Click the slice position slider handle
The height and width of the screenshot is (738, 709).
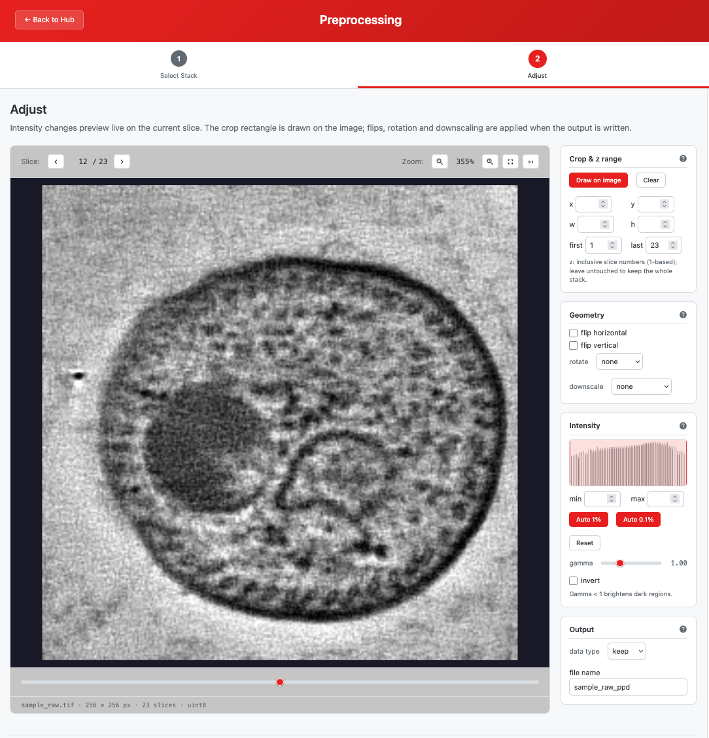click(x=280, y=682)
